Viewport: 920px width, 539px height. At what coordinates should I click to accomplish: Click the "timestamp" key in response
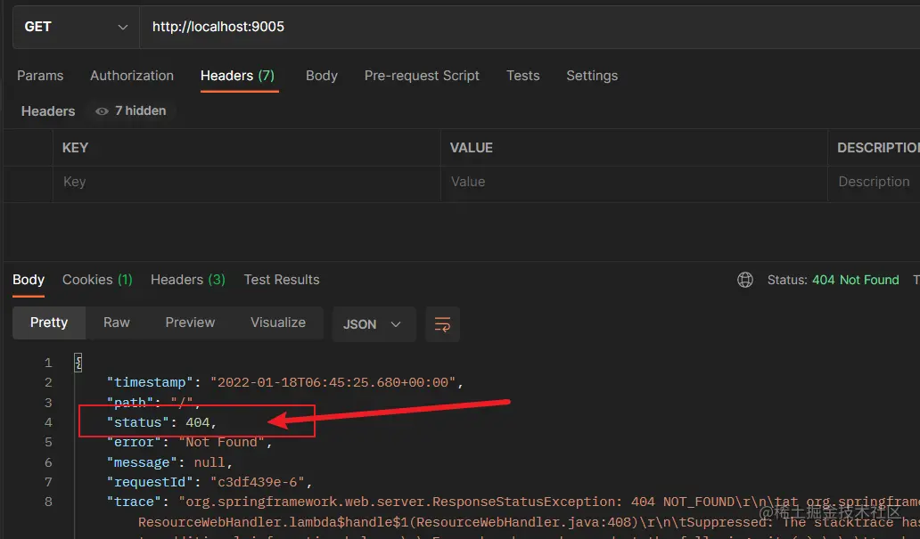click(x=150, y=382)
